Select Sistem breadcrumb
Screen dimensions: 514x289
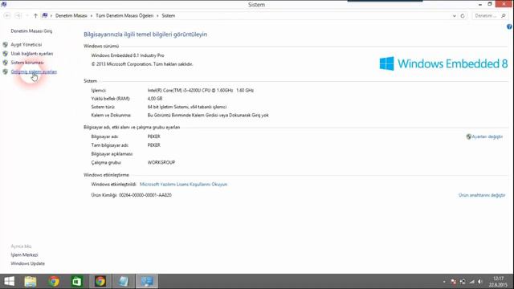pos(168,16)
